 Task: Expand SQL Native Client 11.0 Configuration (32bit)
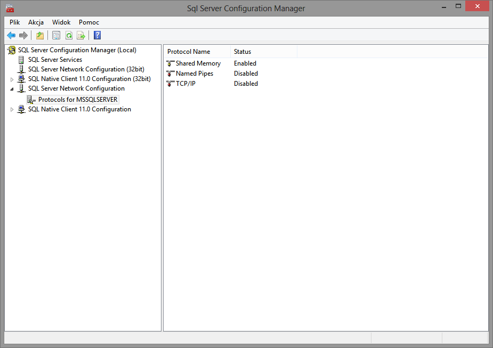tap(12, 79)
